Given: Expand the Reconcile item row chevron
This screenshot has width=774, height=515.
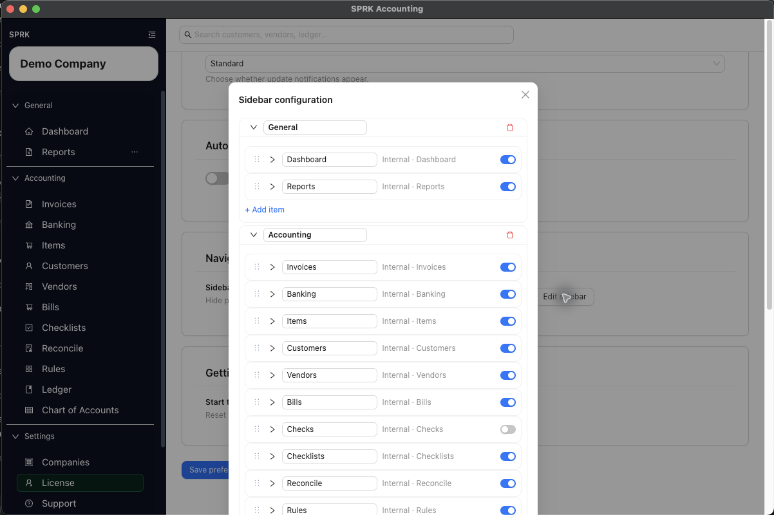Looking at the screenshot, I should (x=272, y=483).
